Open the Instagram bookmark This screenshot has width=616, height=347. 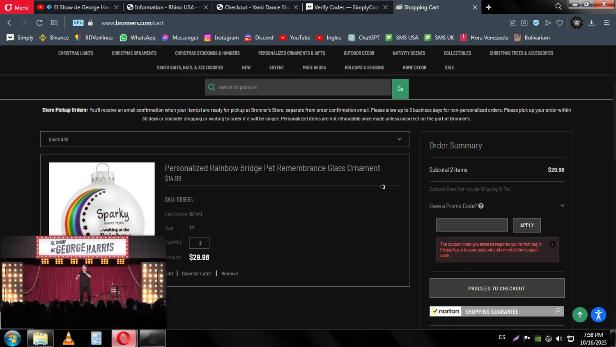point(221,38)
